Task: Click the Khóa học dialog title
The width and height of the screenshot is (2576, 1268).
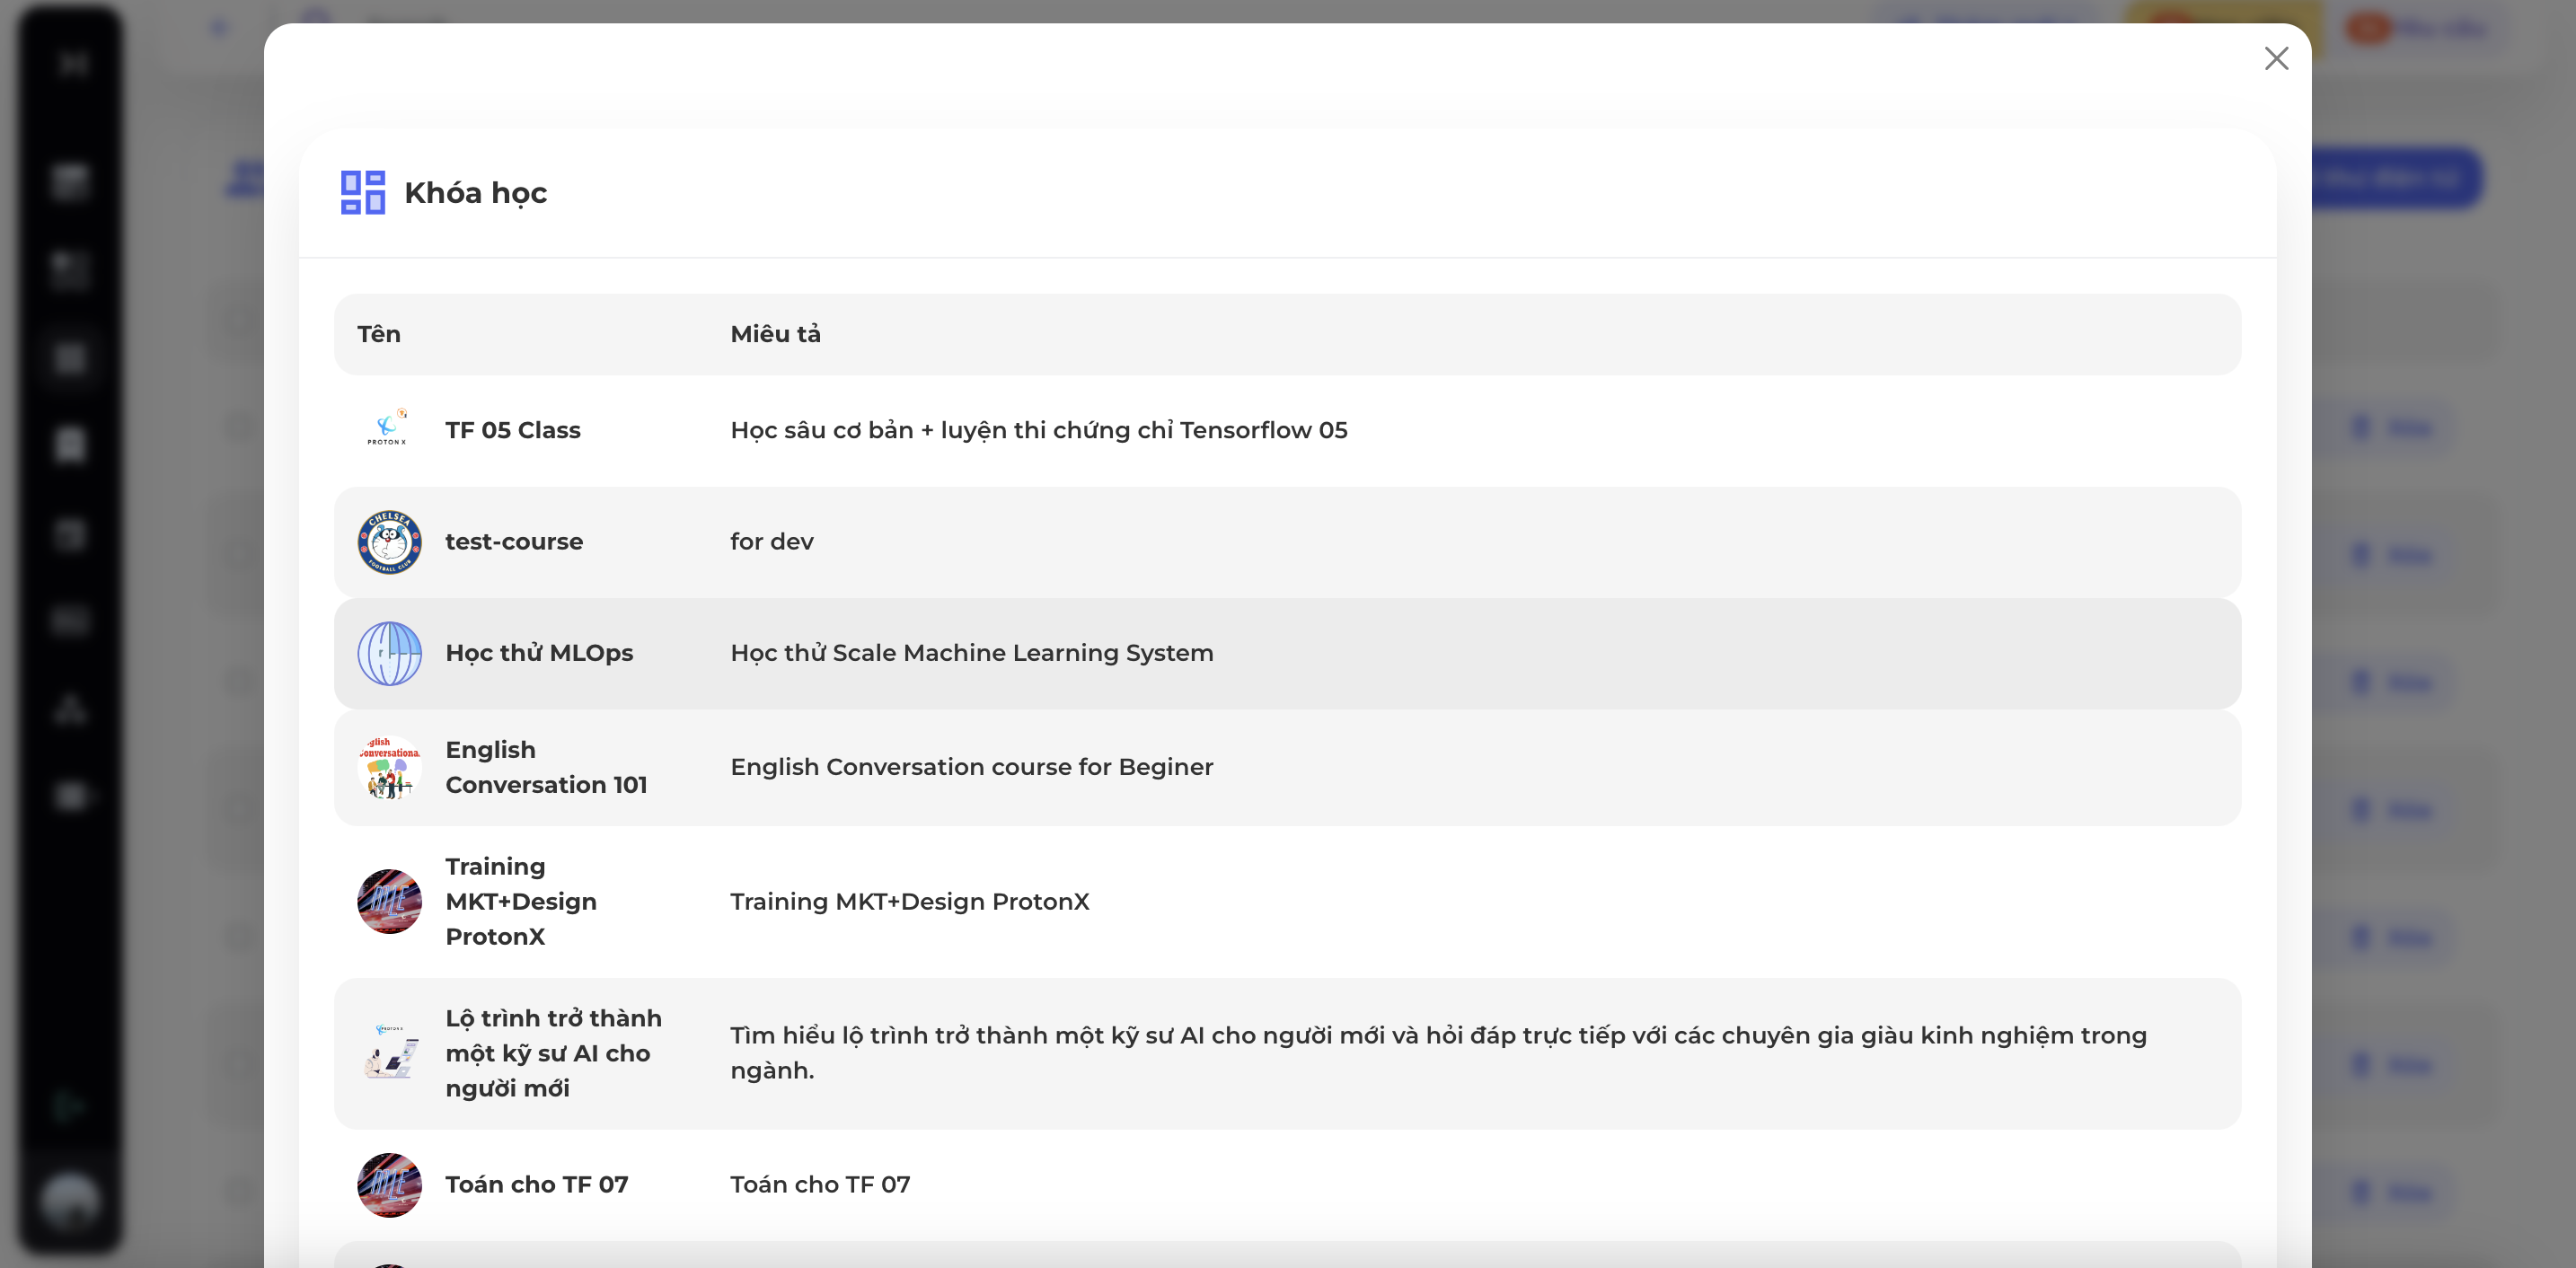Action: click(x=475, y=193)
